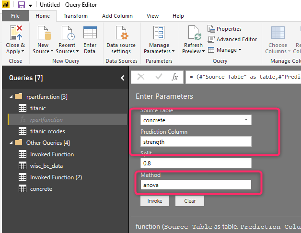Click the fx function icon

(x=174, y=77)
